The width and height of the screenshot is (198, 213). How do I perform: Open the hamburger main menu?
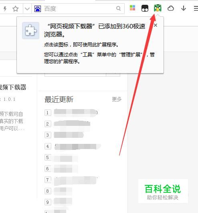click(x=196, y=8)
